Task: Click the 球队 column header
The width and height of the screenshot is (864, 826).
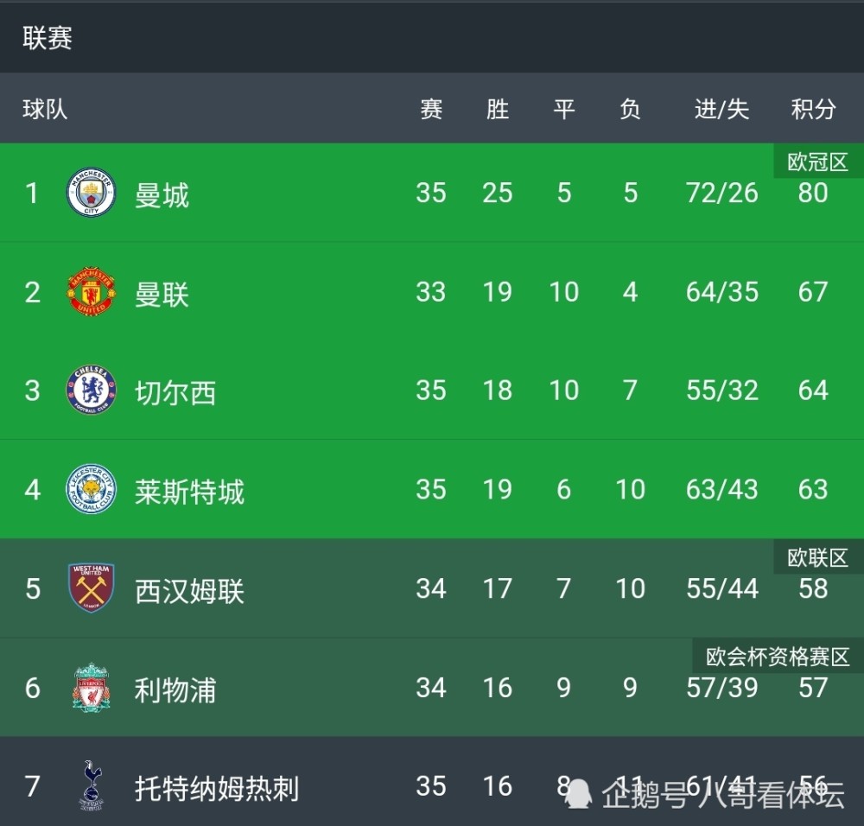Action: click(x=45, y=109)
